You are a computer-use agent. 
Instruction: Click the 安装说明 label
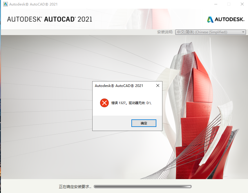tap(165, 32)
